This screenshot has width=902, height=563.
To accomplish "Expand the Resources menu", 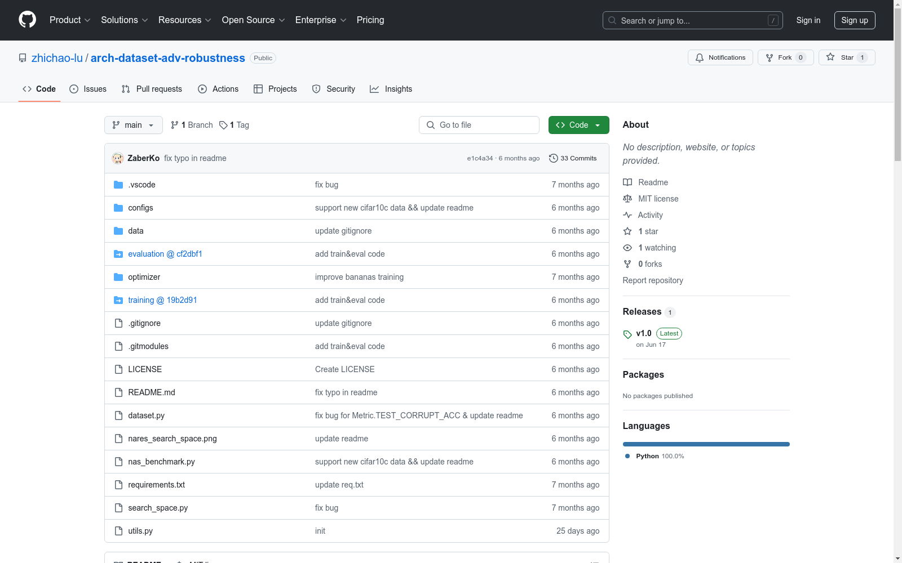I will click(185, 20).
